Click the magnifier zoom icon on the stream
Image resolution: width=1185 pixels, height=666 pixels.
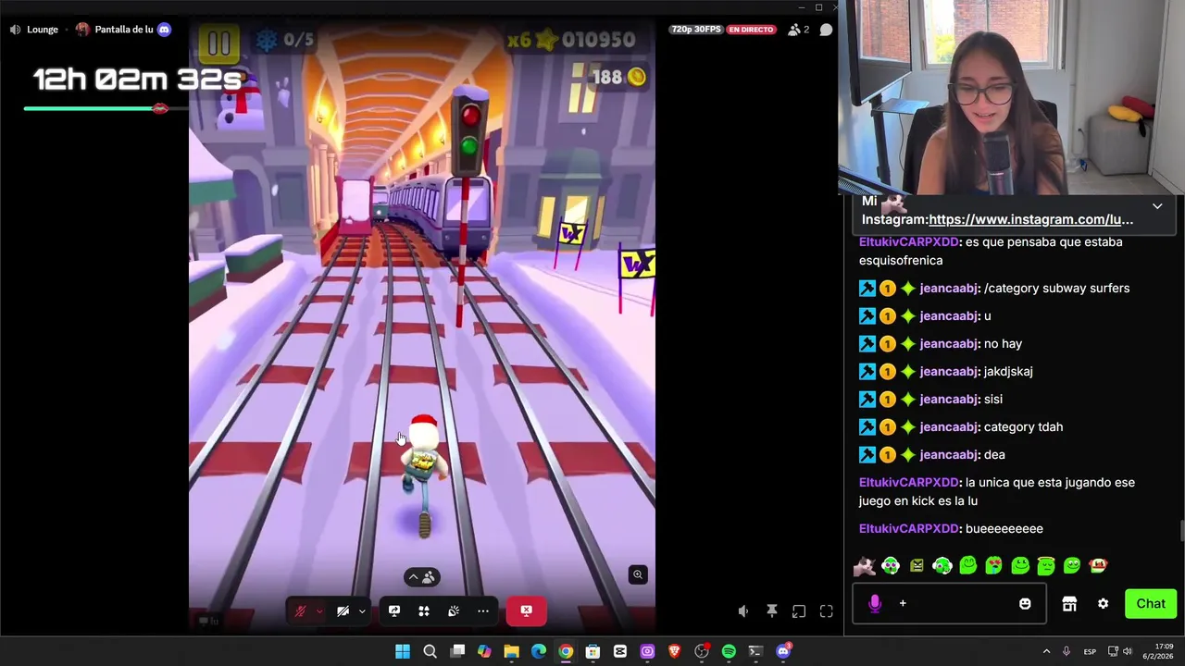point(638,574)
